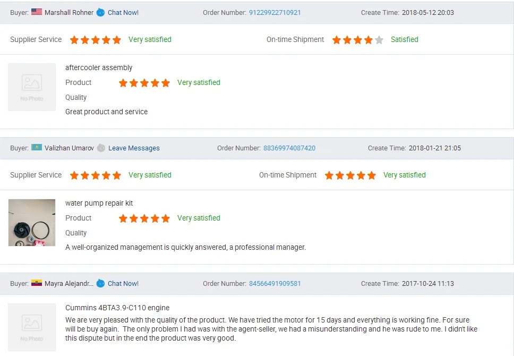Image resolution: width=514 pixels, height=356 pixels.
Task: Click the aftercooler assembly product title
Action: point(99,67)
